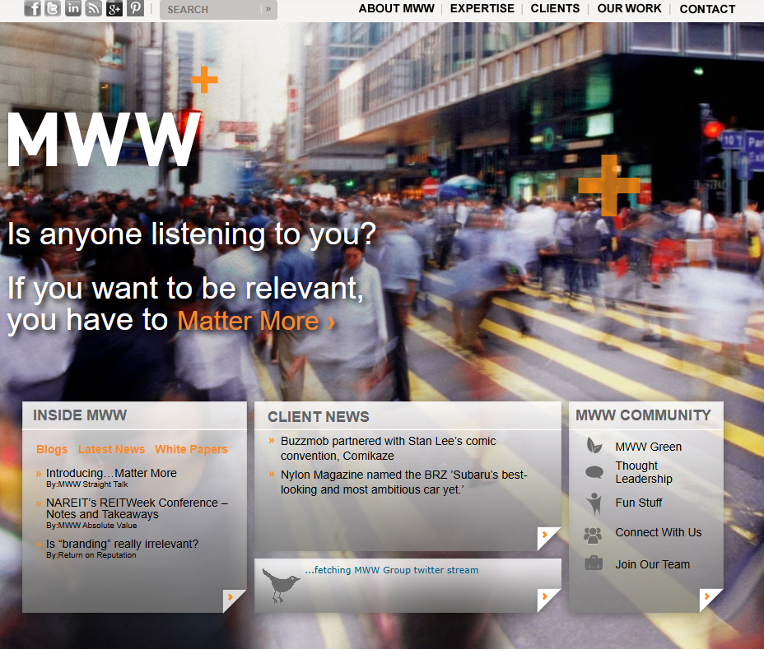
Task: Open the Buzzmob Comikaze news item
Action: pos(388,448)
